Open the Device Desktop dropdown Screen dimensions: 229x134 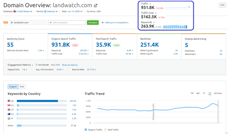pos(51,11)
